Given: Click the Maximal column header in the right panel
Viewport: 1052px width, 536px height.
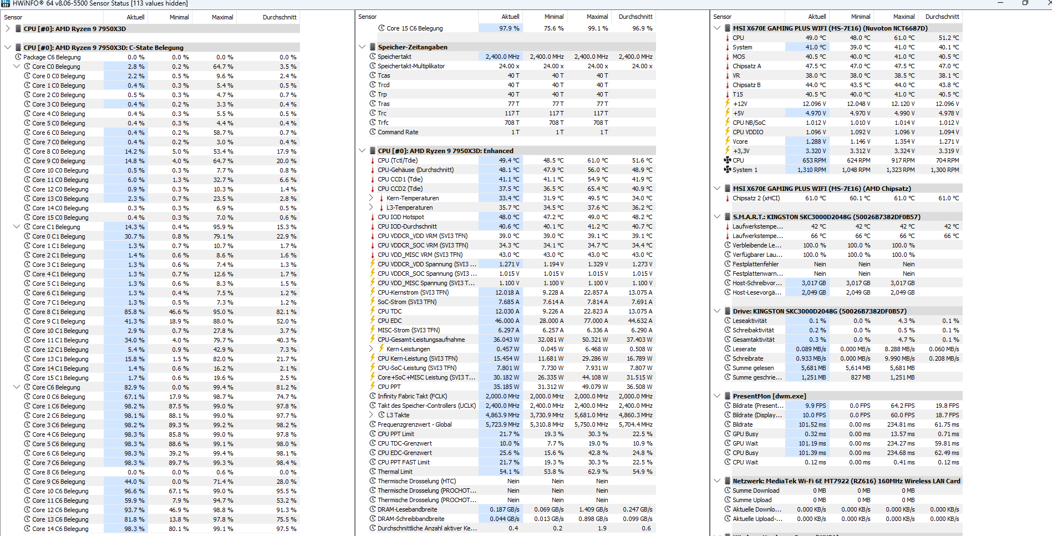Looking at the screenshot, I should click(904, 17).
